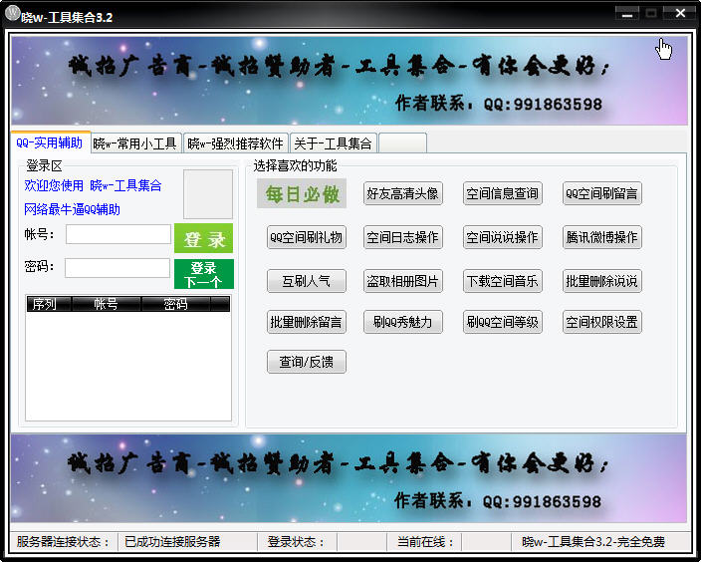This screenshot has width=701, height=562.
Task: Select the 帐号 column header
Action: [106, 304]
